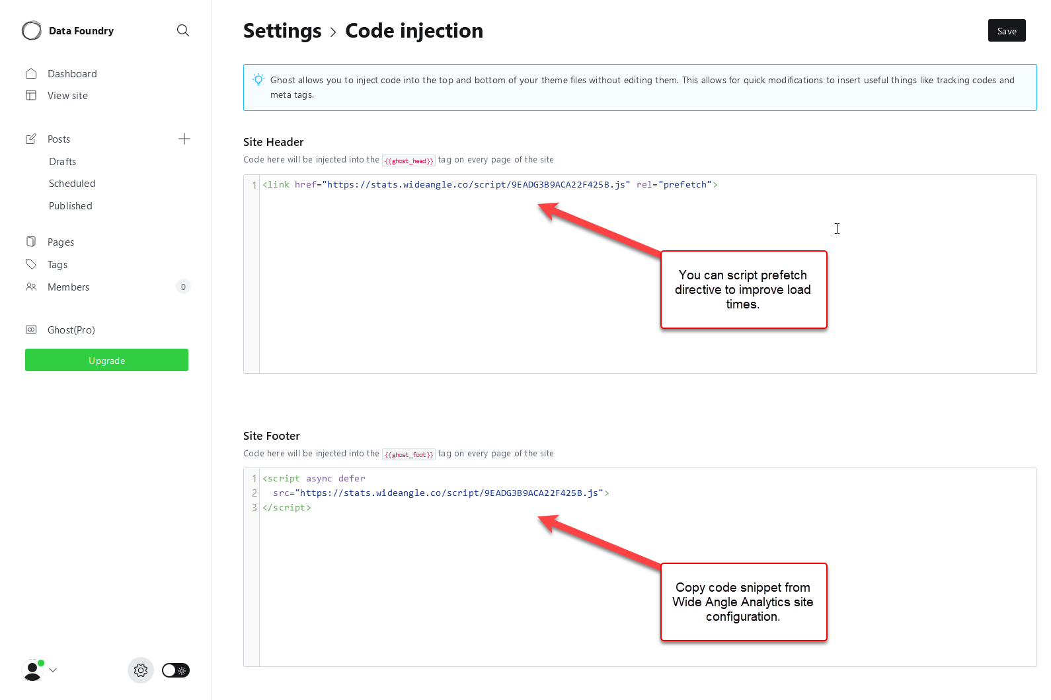This screenshot has width=1051, height=700.
Task: Click the green Upgrade button
Action: (106, 360)
